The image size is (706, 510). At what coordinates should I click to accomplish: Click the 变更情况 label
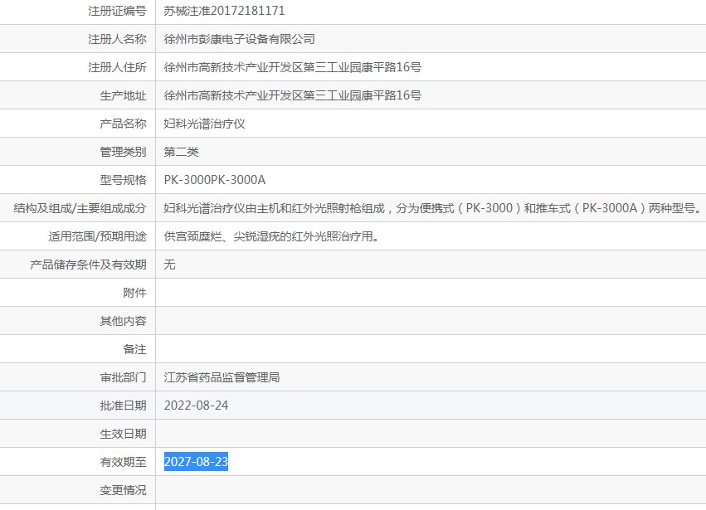coord(123,490)
